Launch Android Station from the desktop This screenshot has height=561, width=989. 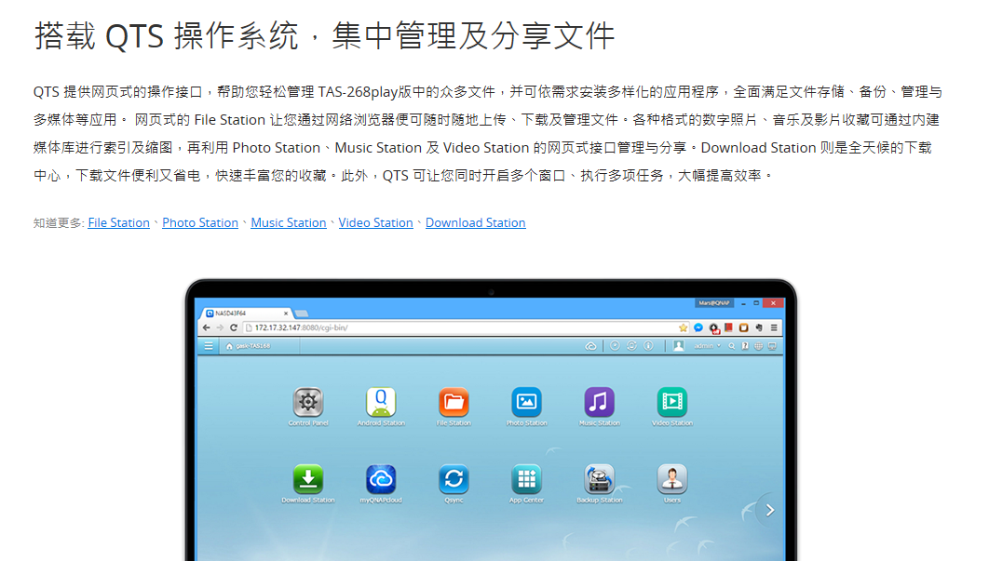[x=381, y=402]
